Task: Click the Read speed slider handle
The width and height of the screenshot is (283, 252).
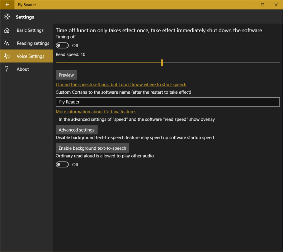Action: pos(162,63)
